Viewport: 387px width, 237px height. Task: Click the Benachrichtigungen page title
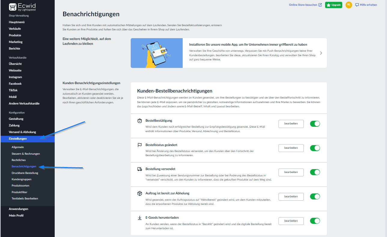tap(91, 14)
